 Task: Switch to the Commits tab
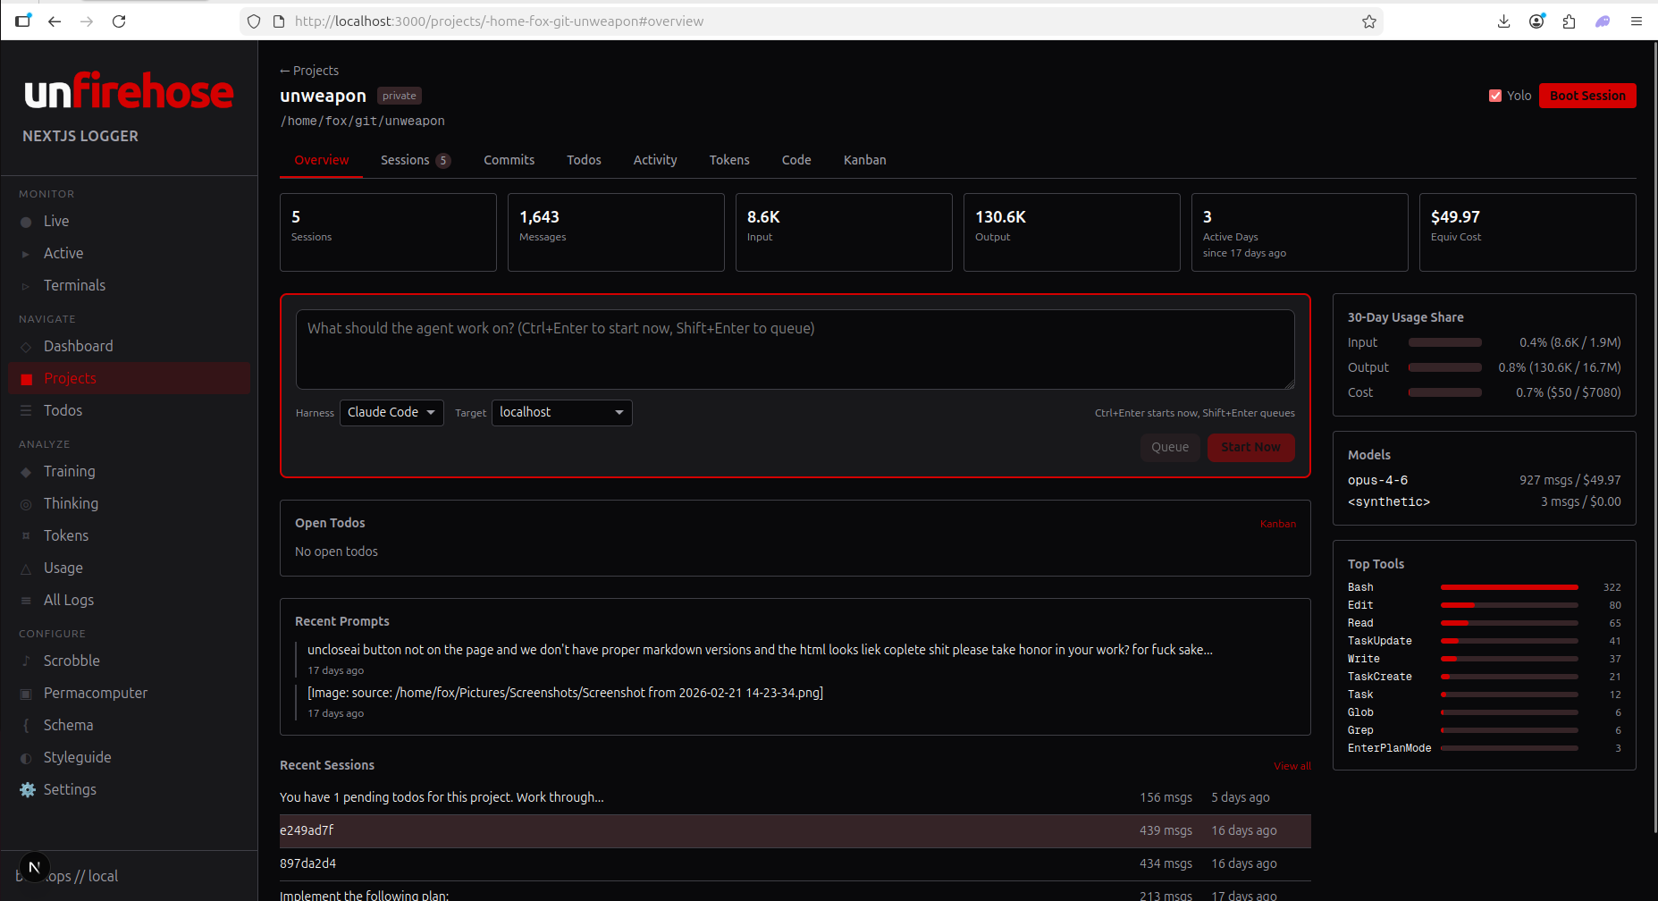point(509,160)
